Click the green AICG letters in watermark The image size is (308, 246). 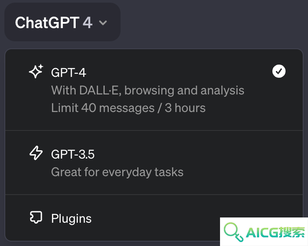point(262,232)
